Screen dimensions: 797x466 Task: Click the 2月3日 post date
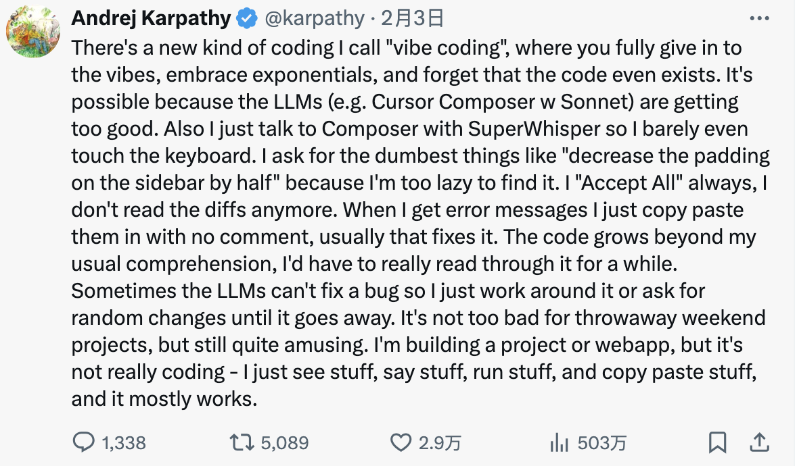coord(412,19)
